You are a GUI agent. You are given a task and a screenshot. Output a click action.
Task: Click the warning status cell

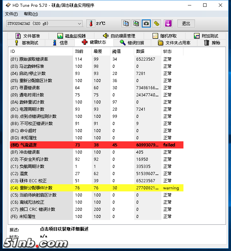[x=171, y=188]
